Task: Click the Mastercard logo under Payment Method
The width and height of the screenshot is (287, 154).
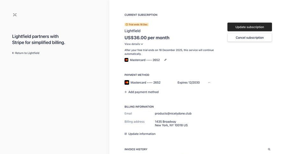Action: click(x=127, y=82)
